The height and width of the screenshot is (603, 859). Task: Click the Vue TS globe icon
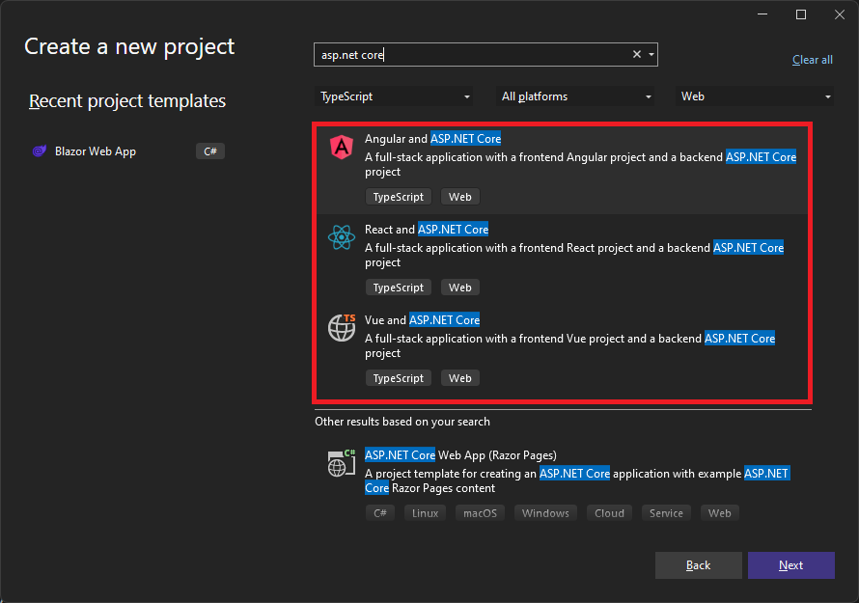click(x=342, y=327)
